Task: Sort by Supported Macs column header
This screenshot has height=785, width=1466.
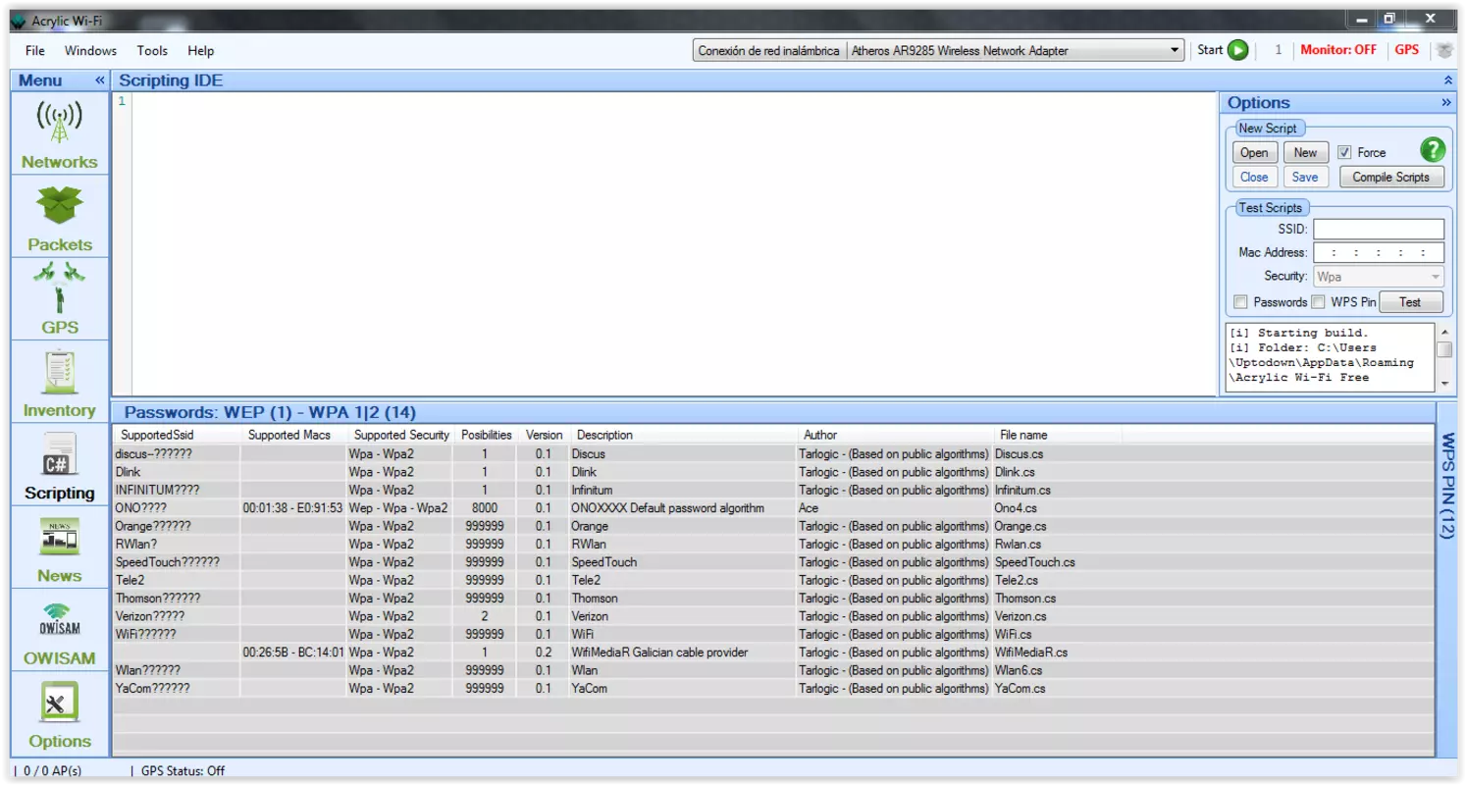Action: [x=293, y=435]
